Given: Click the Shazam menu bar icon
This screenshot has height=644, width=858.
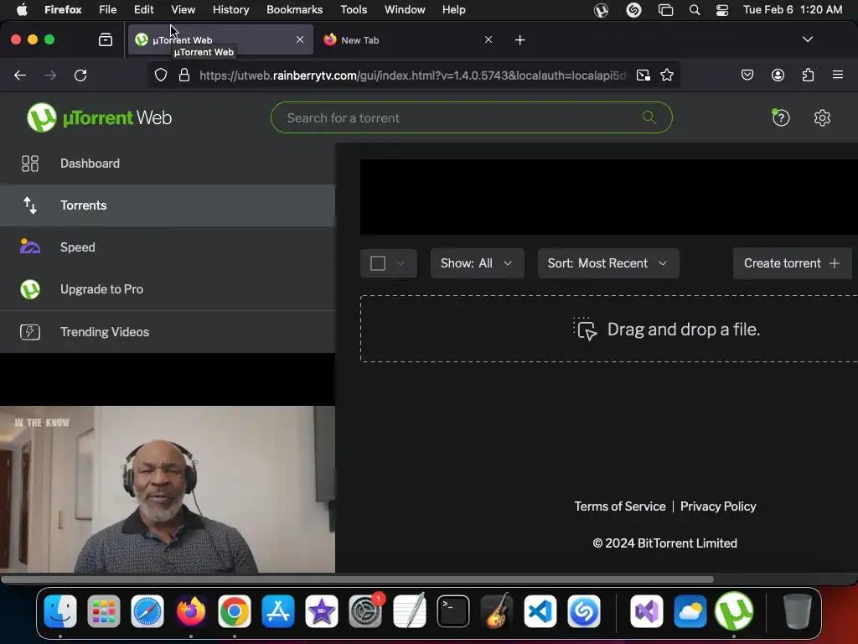Looking at the screenshot, I should (633, 10).
